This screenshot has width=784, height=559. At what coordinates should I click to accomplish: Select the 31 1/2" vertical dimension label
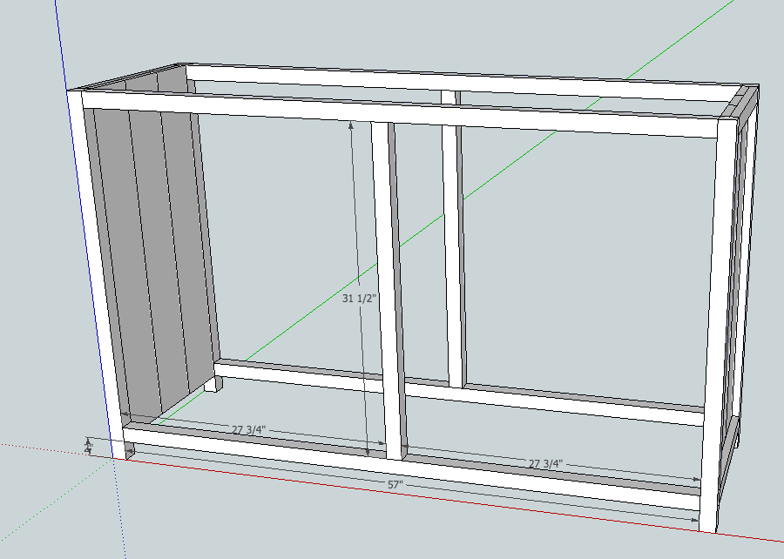(x=359, y=299)
